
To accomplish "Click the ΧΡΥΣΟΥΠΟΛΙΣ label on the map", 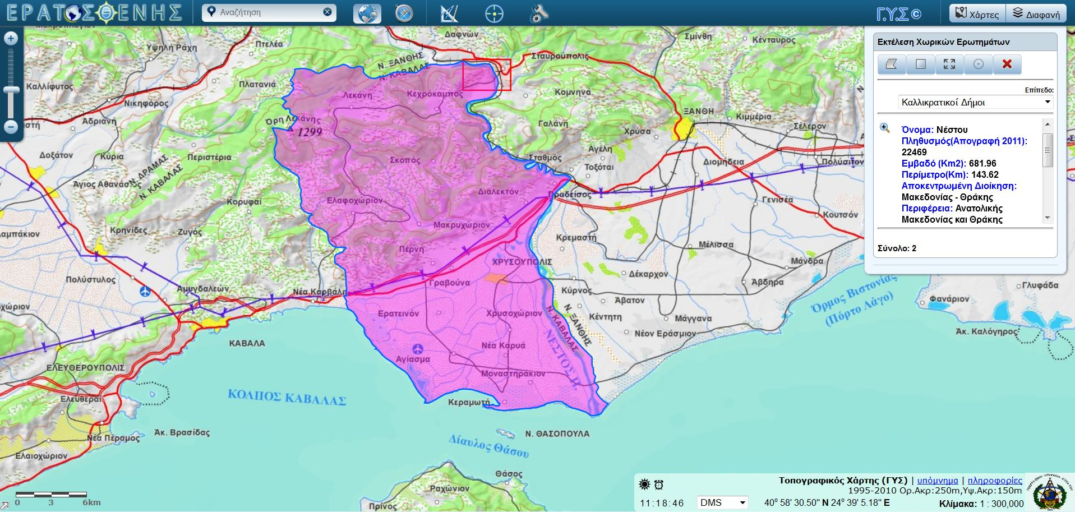I will (x=522, y=262).
